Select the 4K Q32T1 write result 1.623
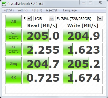The image size is (108, 98). pyautogui.click(x=83, y=50)
